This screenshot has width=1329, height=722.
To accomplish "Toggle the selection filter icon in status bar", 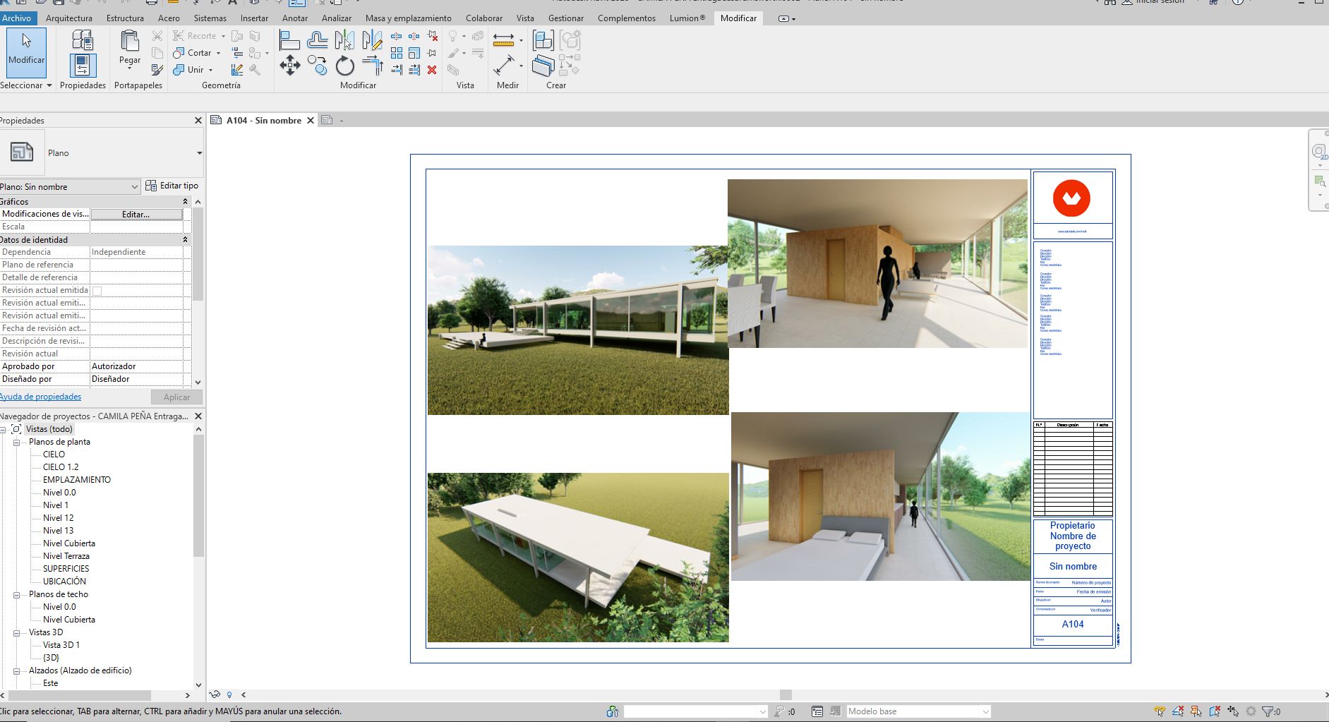I will pos(1267,711).
